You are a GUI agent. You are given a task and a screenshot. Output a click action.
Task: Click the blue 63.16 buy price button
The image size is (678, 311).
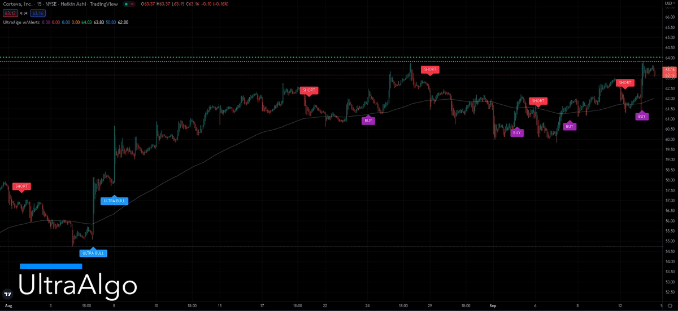tap(37, 13)
